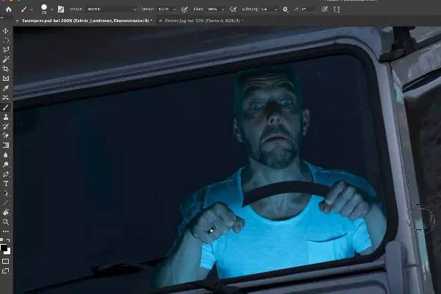Toggle pressure control for brush size
Image resolution: width=441 pixels, height=294 pixels.
[325, 10]
